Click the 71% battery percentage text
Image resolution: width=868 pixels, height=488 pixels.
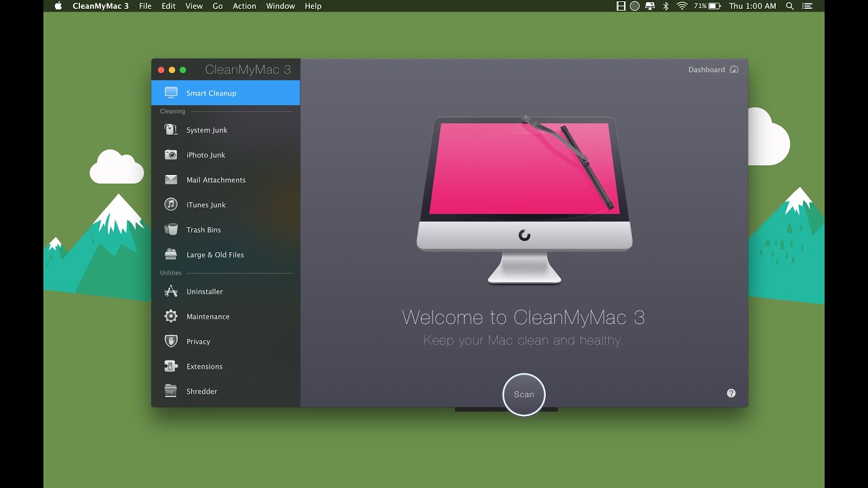700,6
